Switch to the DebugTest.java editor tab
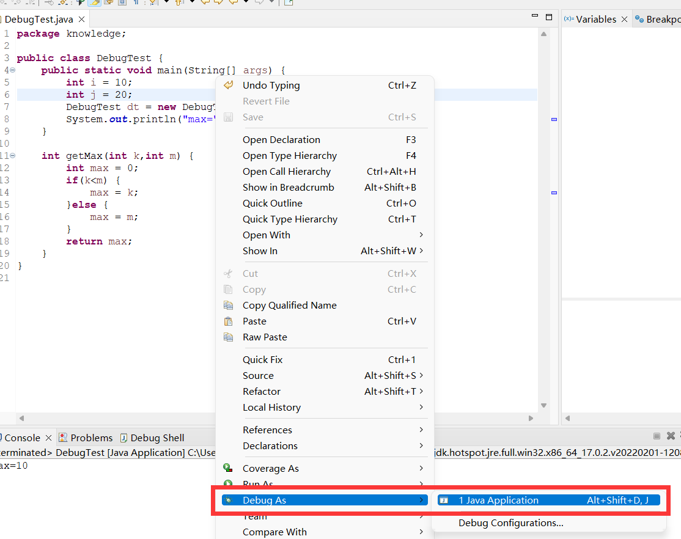This screenshot has width=681, height=539. (39, 19)
